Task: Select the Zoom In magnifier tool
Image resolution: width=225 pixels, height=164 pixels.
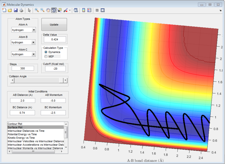Action: 37,10
